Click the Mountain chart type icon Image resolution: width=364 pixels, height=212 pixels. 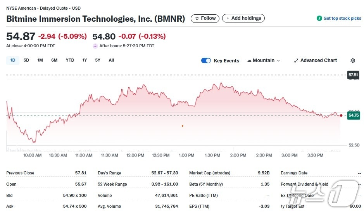pos(249,60)
